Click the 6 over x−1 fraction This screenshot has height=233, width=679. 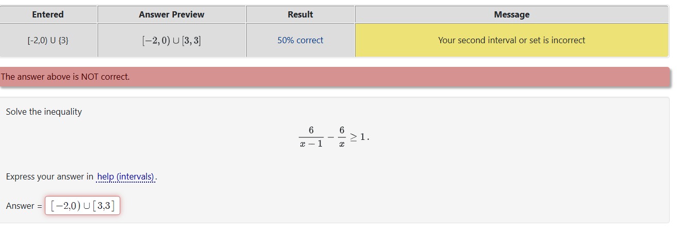pyautogui.click(x=311, y=137)
